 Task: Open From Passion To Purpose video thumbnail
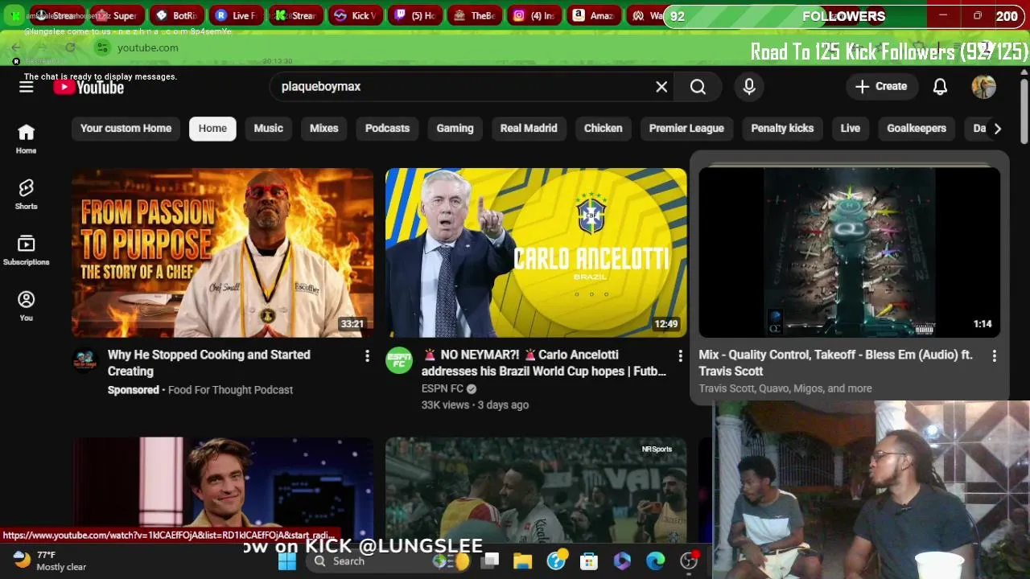point(223,253)
